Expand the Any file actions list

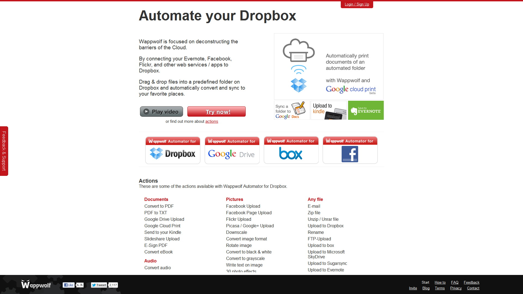[315, 199]
